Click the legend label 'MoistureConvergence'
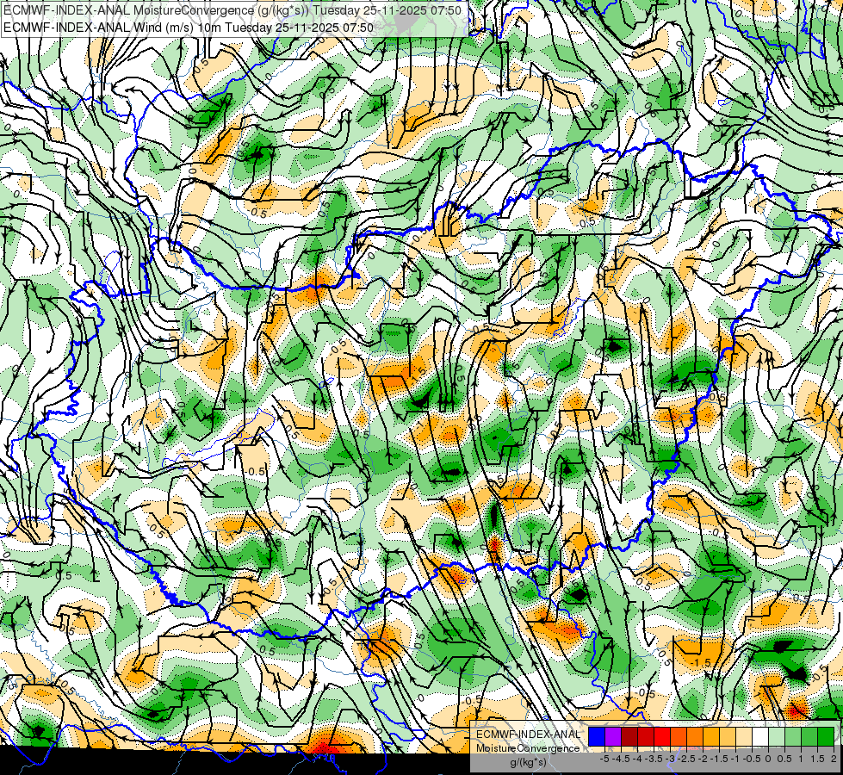This screenshot has width=843, height=775. tap(528, 748)
